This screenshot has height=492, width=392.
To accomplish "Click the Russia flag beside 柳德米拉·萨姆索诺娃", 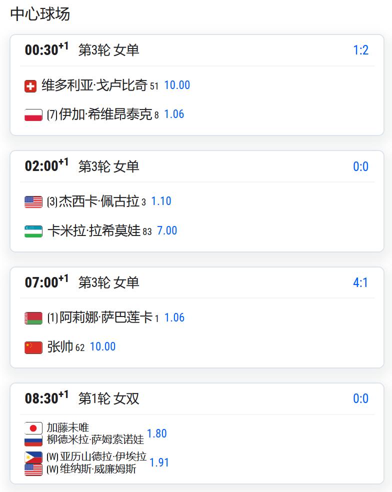I will click(33, 440).
